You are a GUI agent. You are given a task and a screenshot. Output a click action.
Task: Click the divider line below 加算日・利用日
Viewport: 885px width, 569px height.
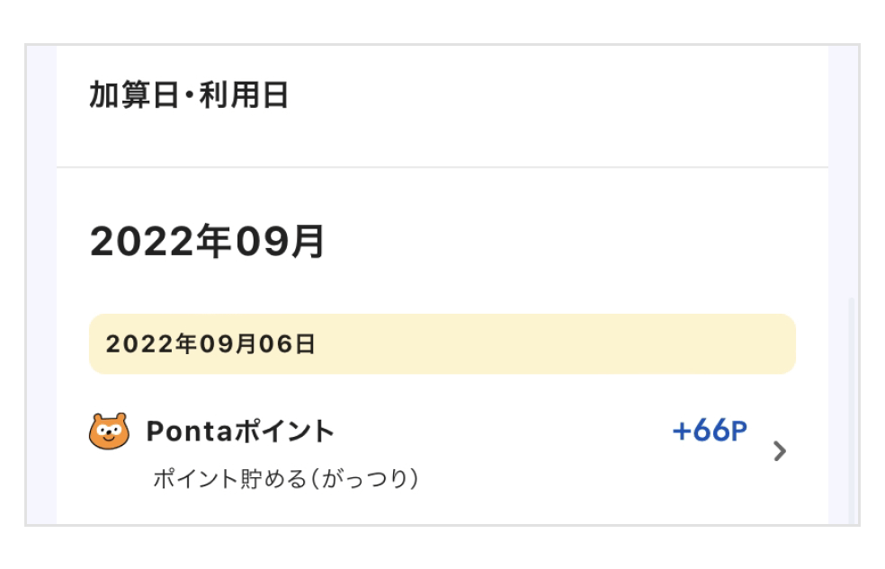(441, 167)
